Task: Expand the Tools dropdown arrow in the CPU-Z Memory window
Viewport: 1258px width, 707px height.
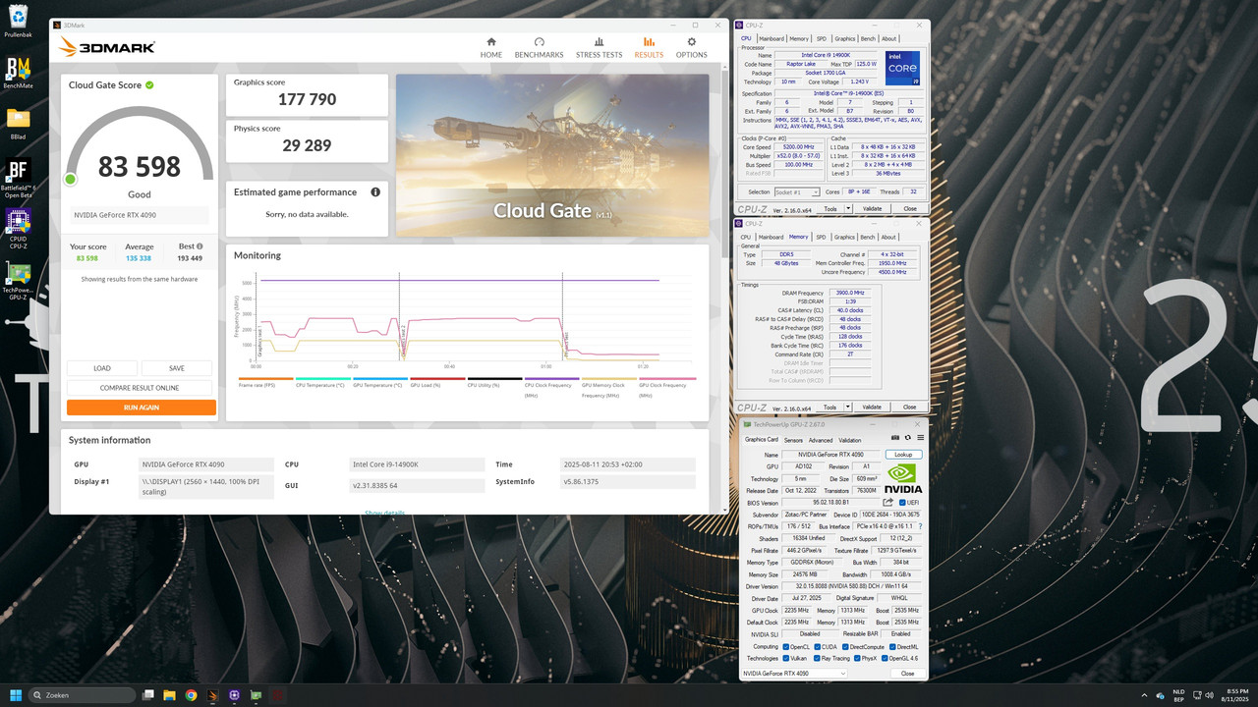Action: [848, 408]
